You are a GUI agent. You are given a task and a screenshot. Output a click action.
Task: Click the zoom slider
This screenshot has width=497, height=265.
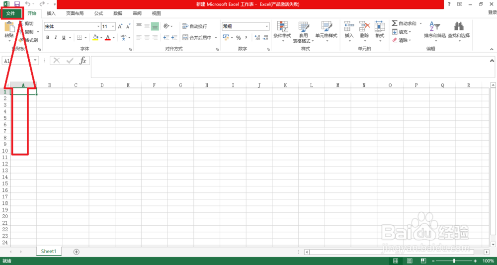tap(455, 261)
